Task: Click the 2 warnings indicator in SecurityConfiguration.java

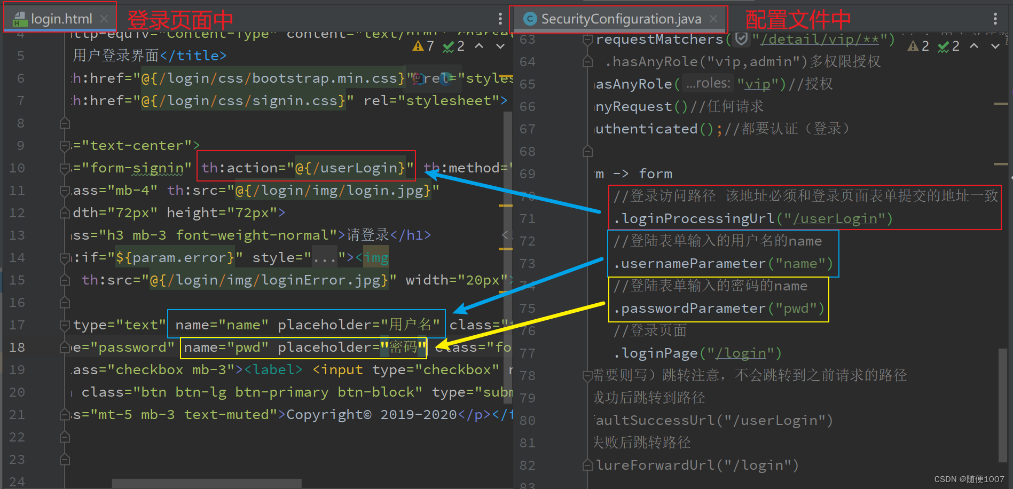Action: coord(918,46)
